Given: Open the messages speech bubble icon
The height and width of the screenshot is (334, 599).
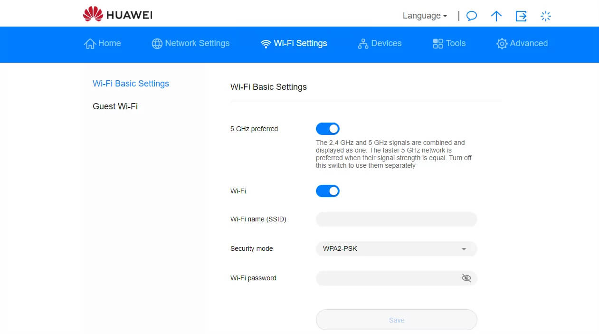Looking at the screenshot, I should [x=471, y=16].
